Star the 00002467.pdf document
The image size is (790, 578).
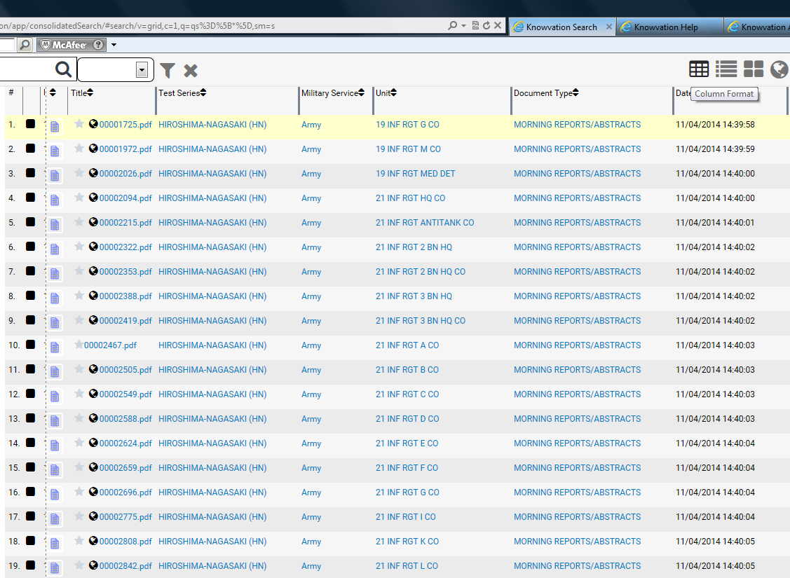point(79,345)
